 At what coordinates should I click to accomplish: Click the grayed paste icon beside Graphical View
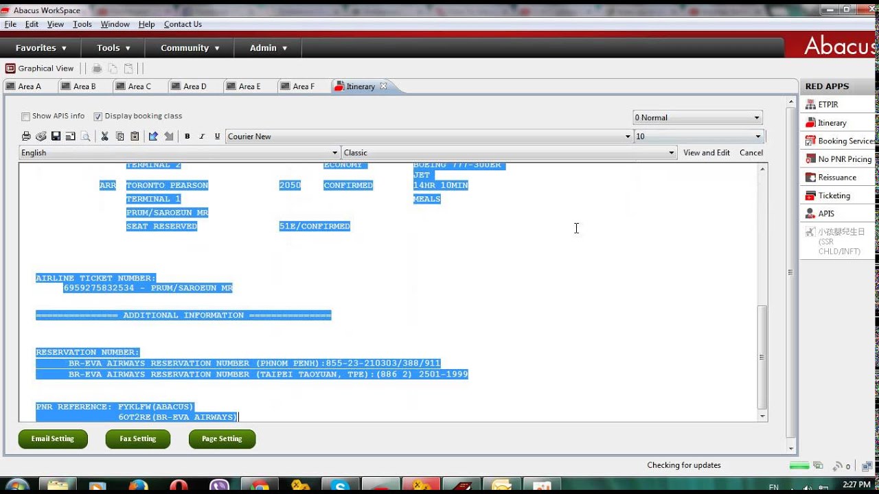tap(128, 69)
